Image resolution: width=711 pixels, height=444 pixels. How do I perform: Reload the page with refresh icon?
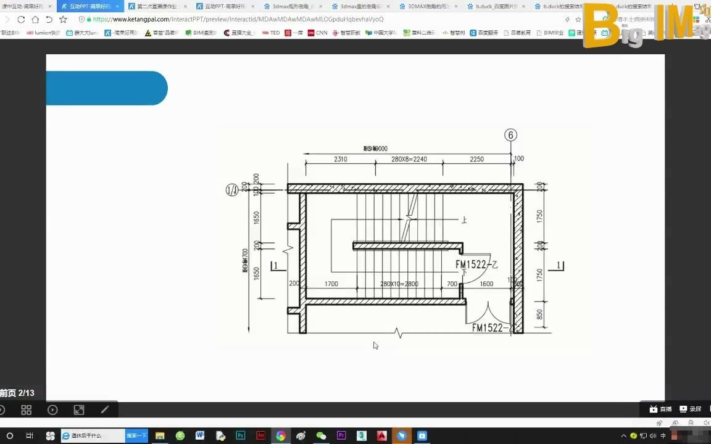tap(21, 20)
